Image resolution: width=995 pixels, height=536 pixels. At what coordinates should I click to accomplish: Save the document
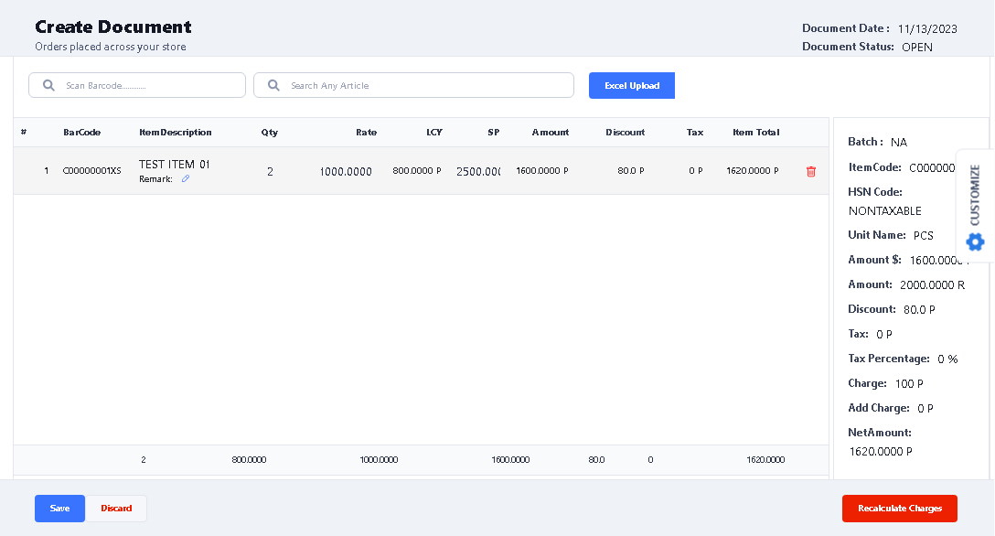click(x=59, y=508)
